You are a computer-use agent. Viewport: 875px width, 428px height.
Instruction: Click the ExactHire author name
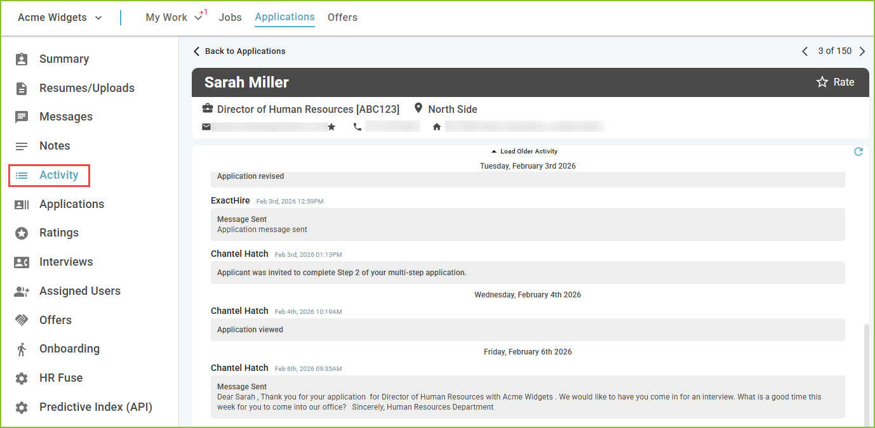230,200
